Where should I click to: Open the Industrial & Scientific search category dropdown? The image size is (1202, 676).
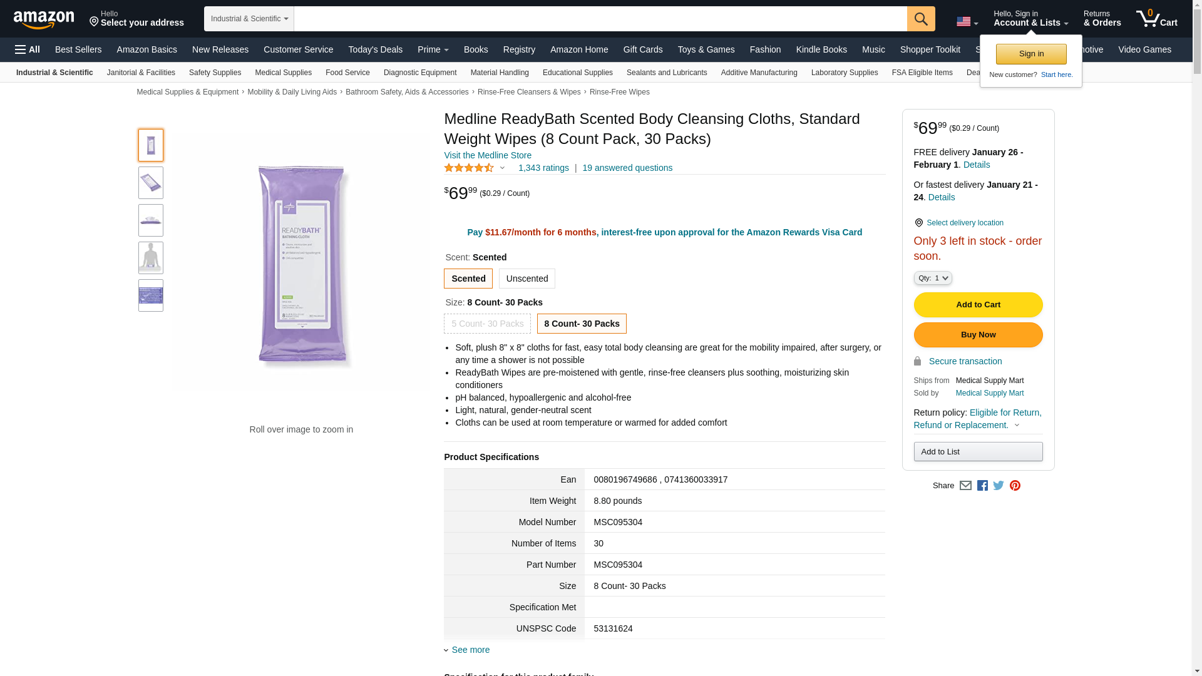249,19
